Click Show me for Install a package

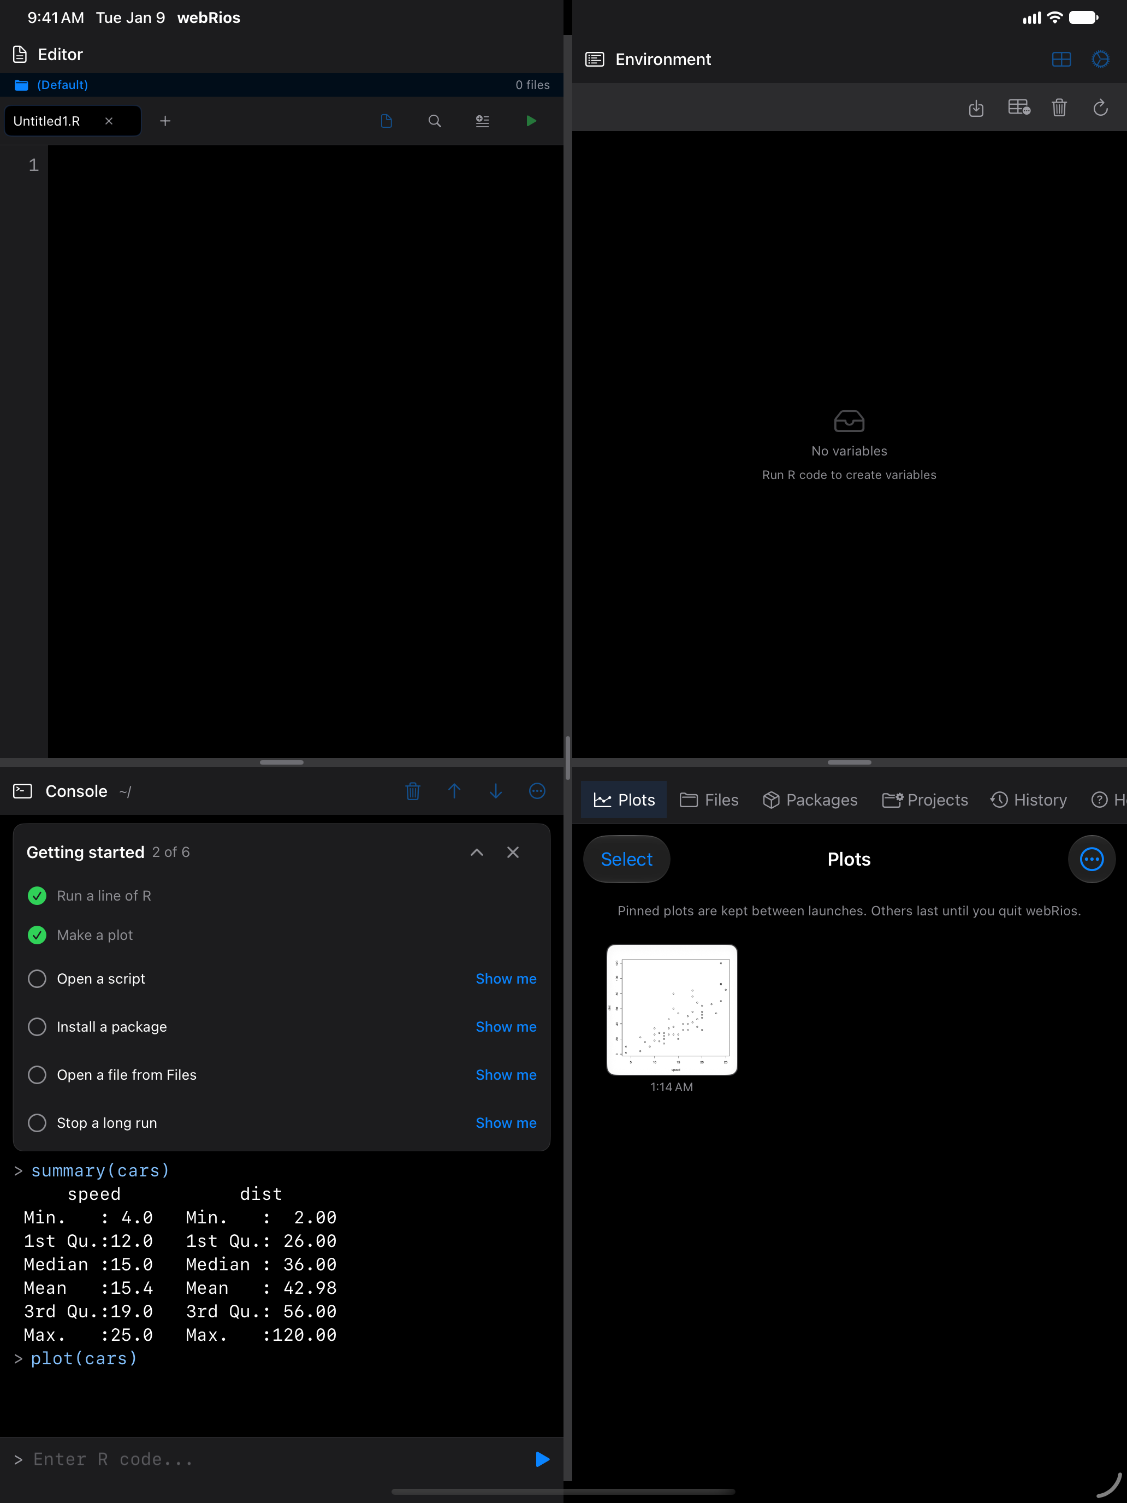[506, 1027]
